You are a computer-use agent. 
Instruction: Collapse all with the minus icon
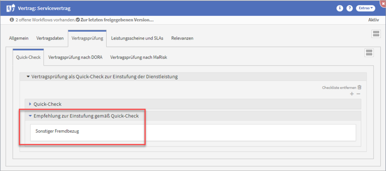click(x=358, y=94)
